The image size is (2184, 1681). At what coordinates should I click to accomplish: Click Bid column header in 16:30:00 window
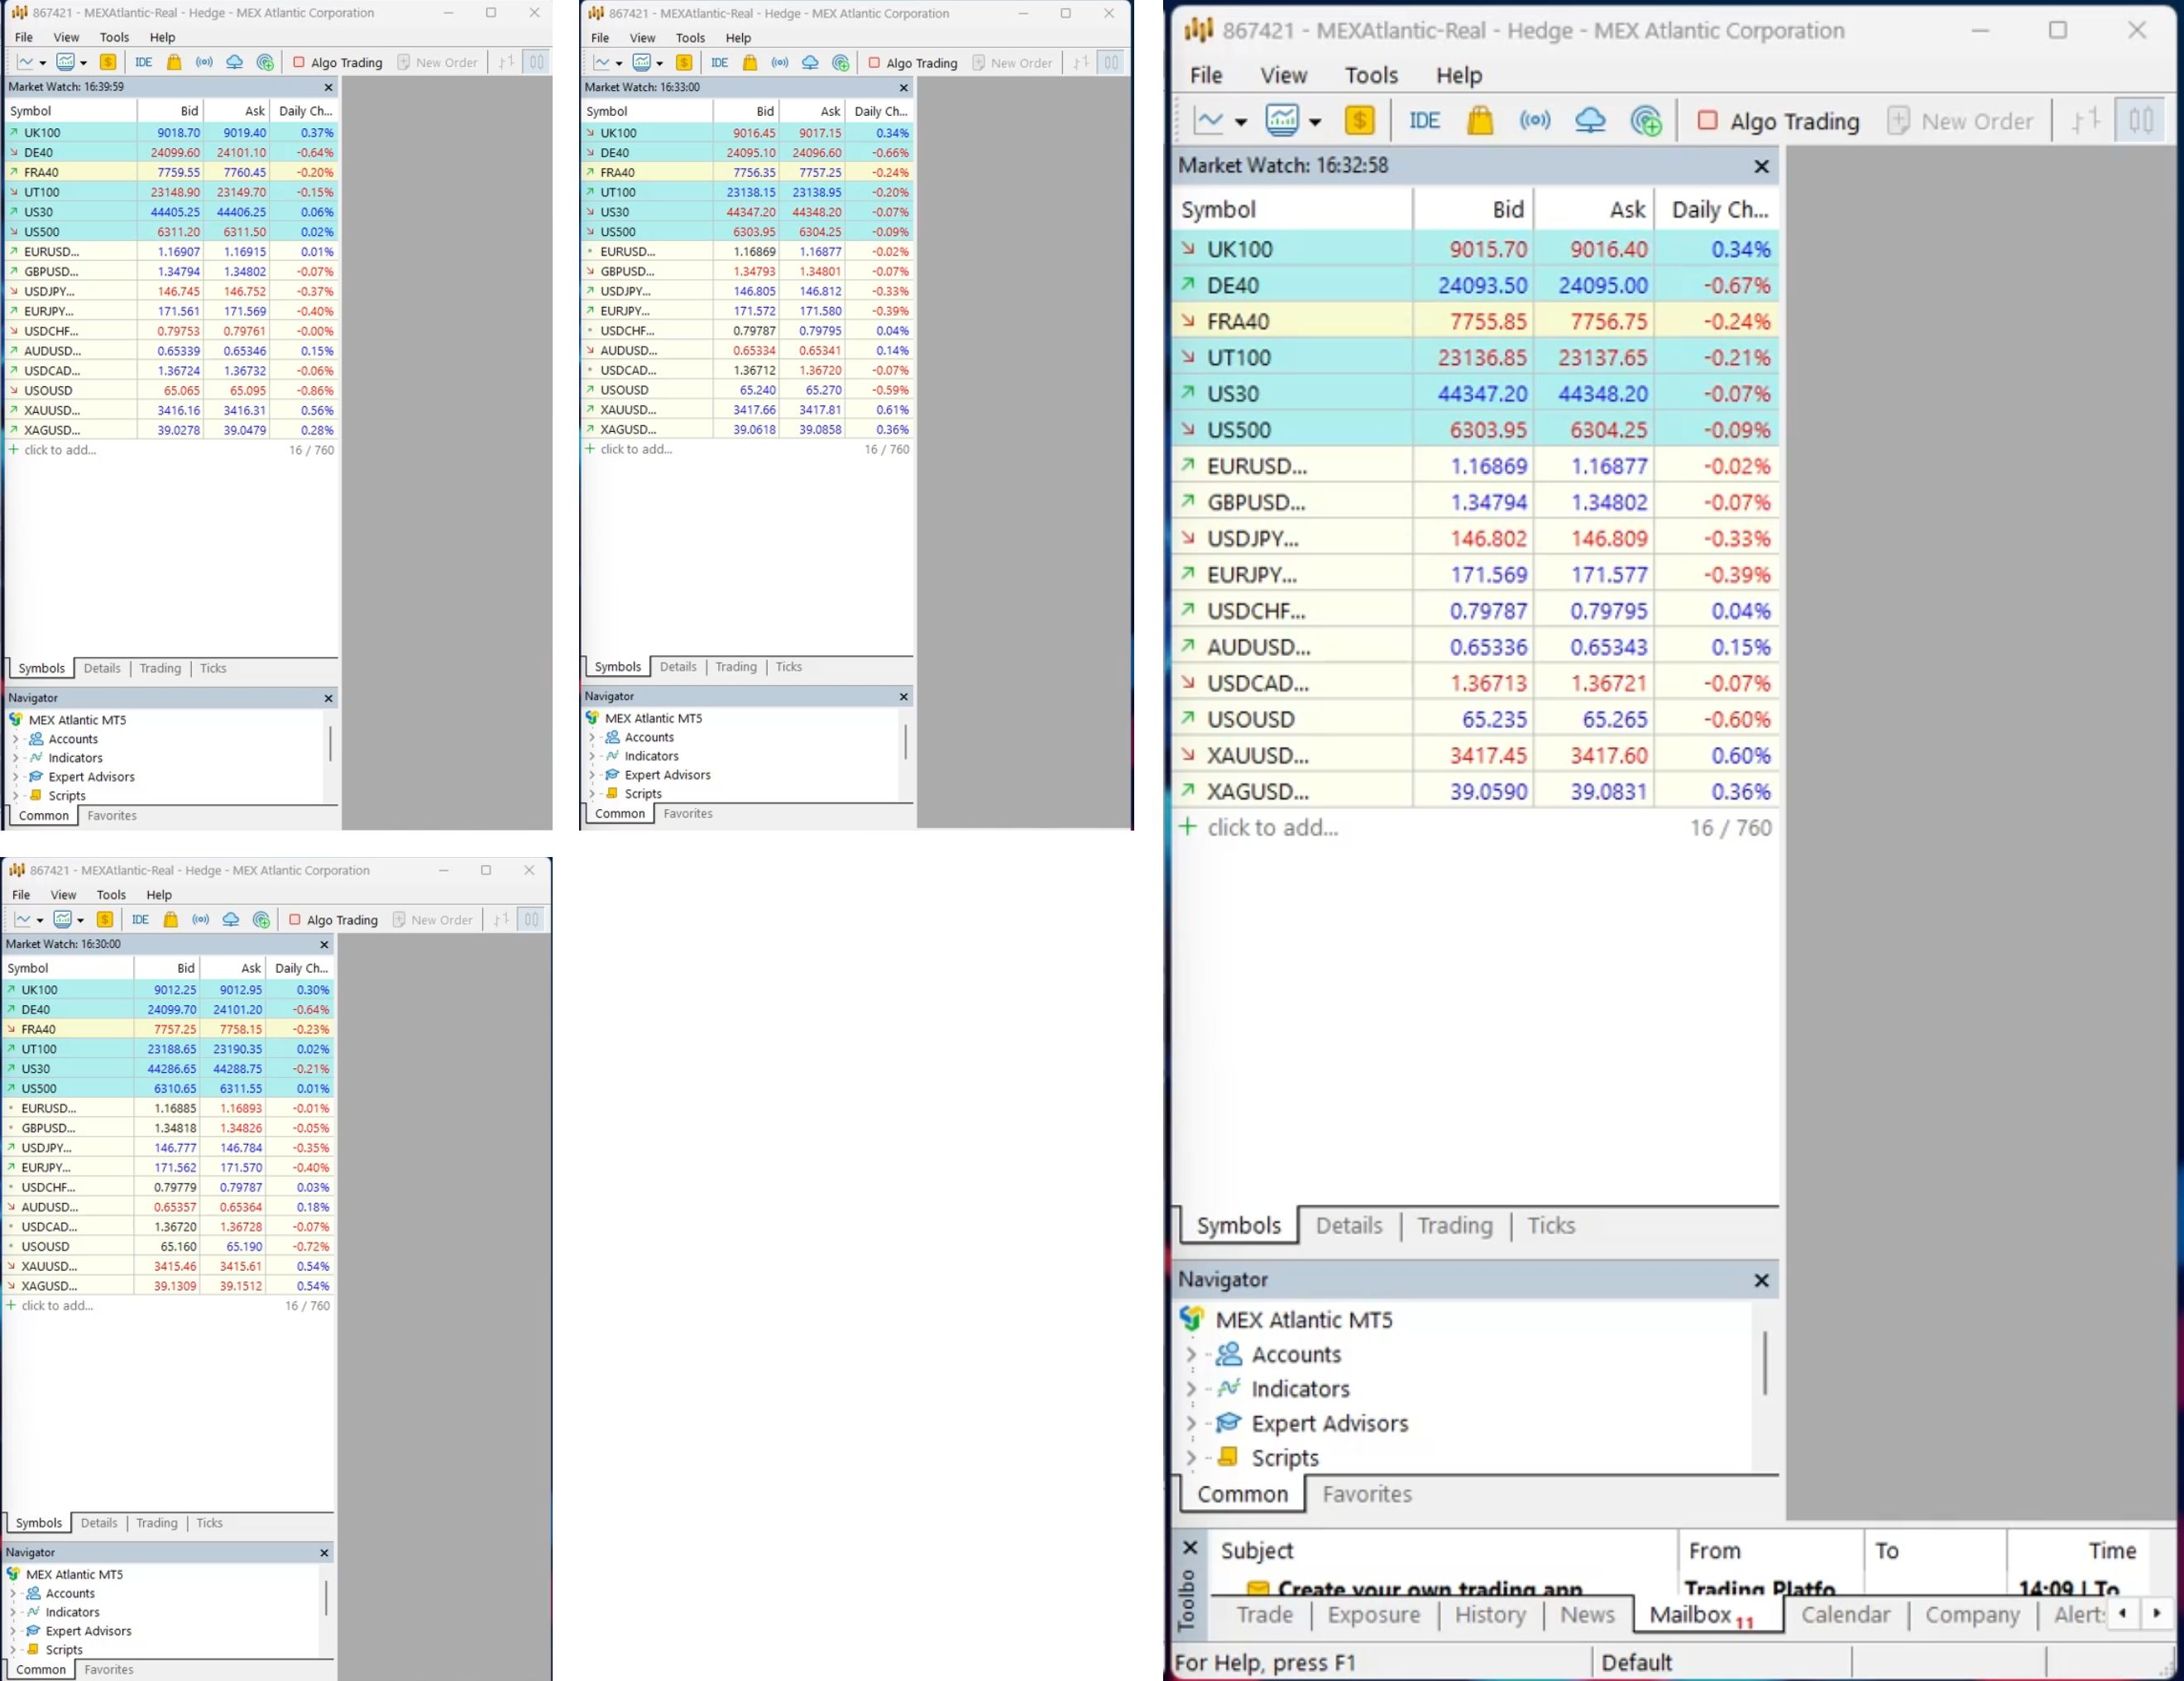(x=167, y=968)
